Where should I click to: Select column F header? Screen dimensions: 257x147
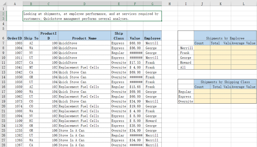(x=135, y=4)
